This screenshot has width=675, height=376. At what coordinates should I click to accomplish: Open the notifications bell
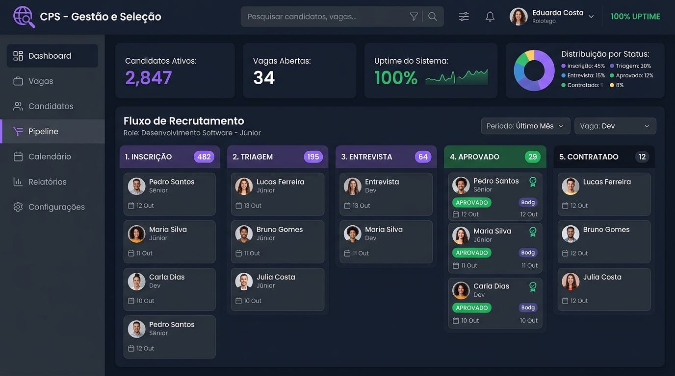pyautogui.click(x=490, y=17)
